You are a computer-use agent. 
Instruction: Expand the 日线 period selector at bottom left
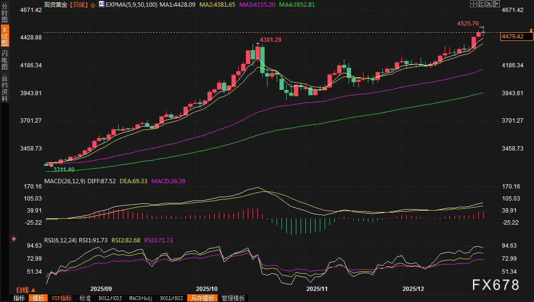pos(25,290)
